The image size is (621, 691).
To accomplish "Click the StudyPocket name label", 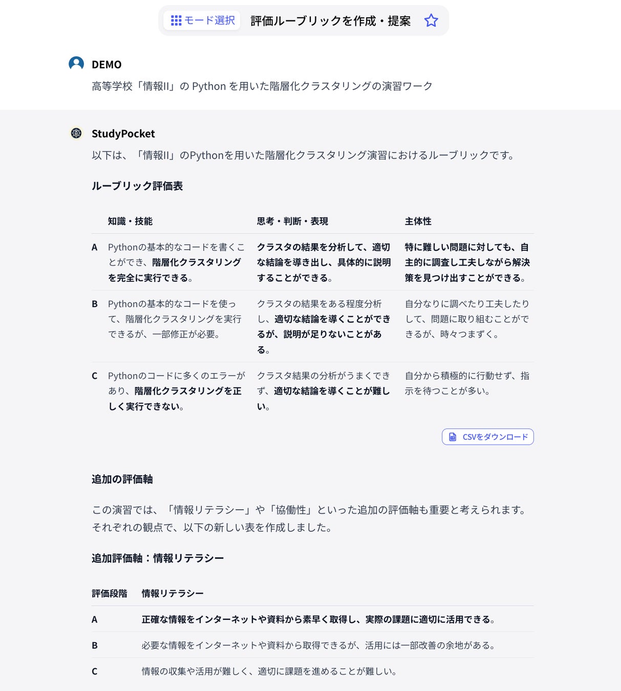I will pyautogui.click(x=123, y=134).
